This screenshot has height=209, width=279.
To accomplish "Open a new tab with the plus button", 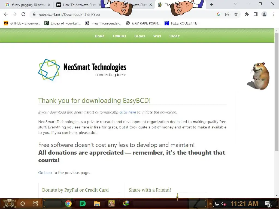I will (211, 5).
